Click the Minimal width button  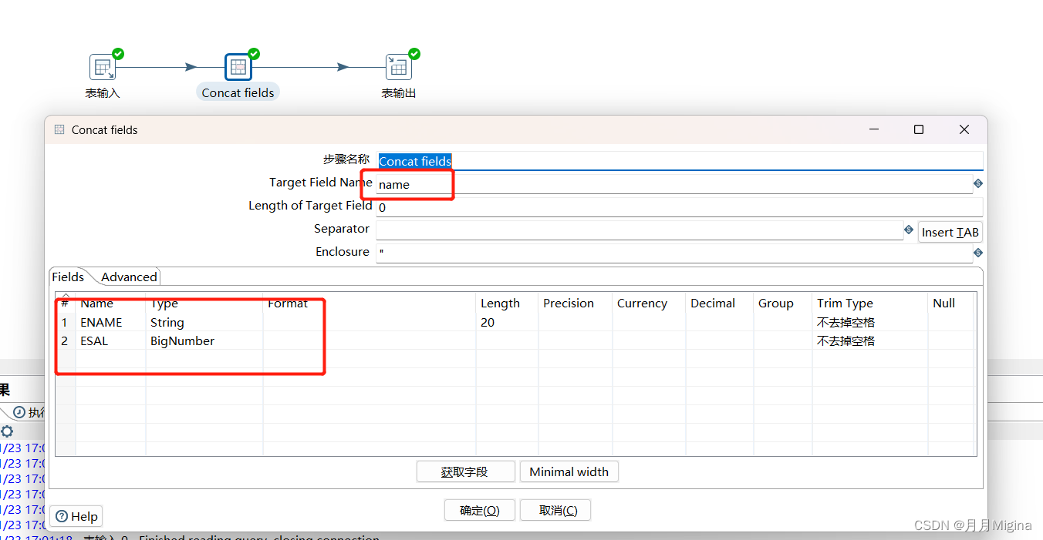pyautogui.click(x=569, y=471)
